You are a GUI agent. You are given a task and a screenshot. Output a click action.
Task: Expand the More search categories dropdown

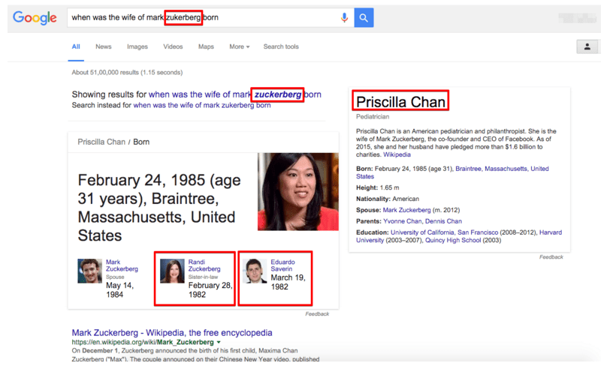[239, 46]
